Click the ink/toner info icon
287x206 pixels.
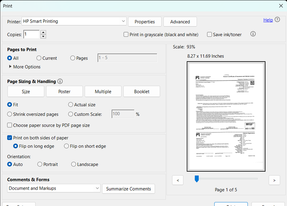click(253, 34)
